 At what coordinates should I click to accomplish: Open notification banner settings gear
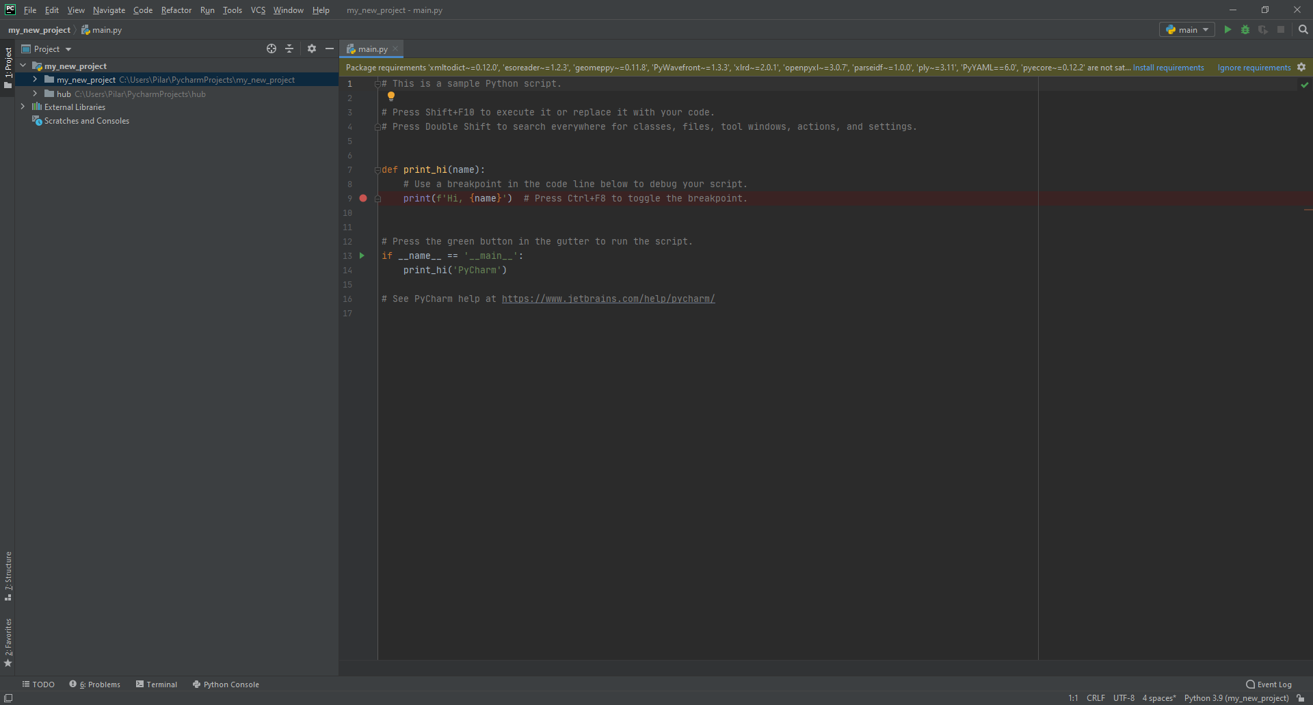(1301, 67)
